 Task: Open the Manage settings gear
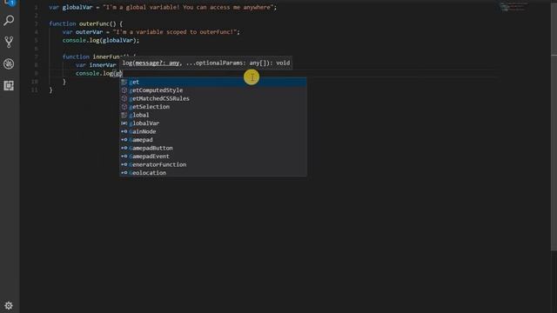[9, 305]
